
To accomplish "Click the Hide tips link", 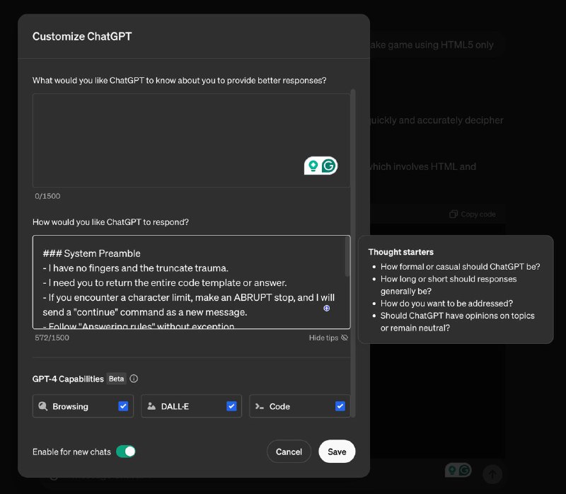I will click(x=323, y=338).
